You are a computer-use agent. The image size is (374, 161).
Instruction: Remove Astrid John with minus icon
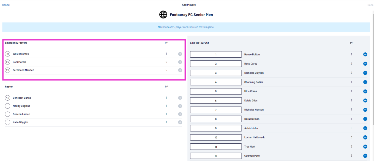click(365, 128)
